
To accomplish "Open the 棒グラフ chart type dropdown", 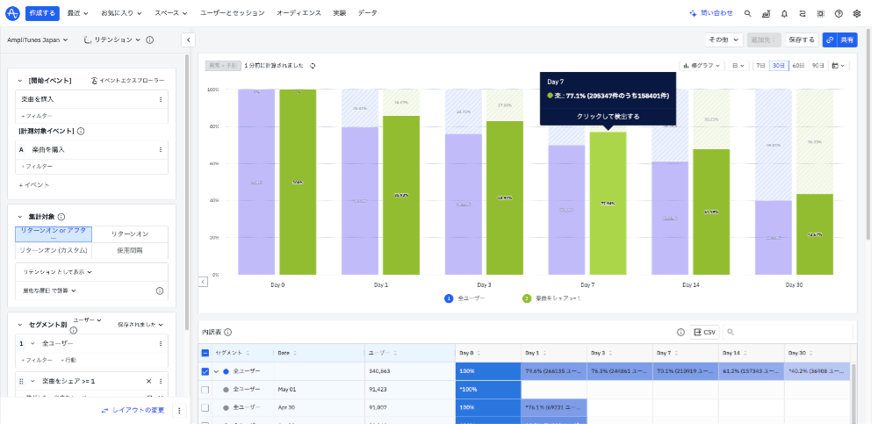I will (702, 65).
